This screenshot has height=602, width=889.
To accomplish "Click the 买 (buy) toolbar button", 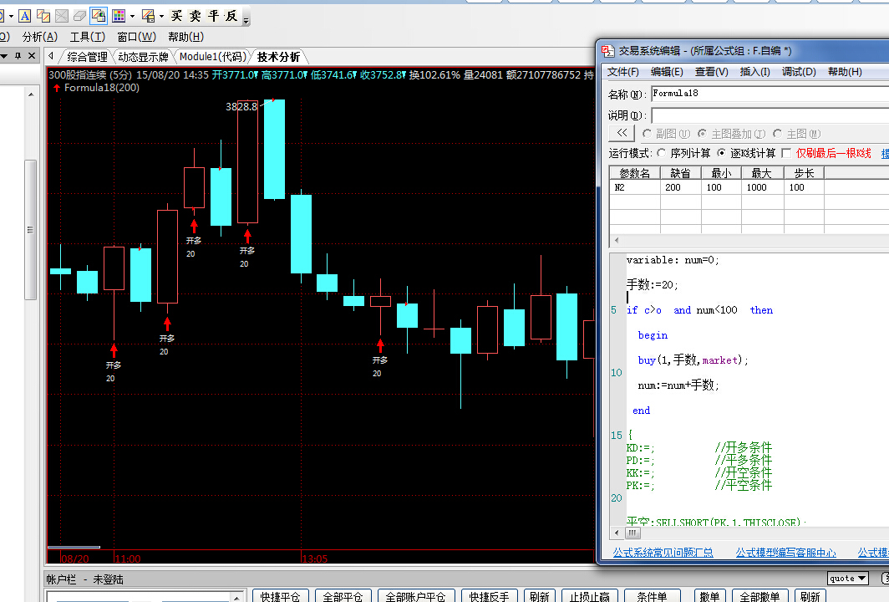I will pos(177,16).
